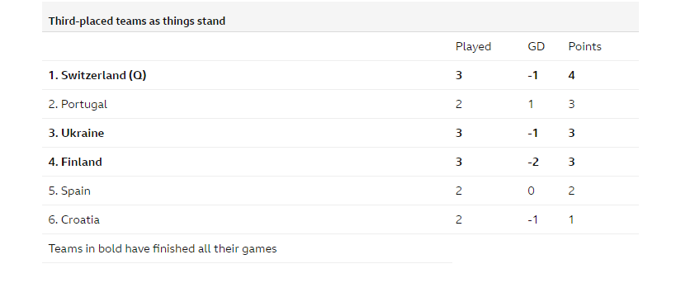Viewport: 695px width, 297px height.
Task: Click Finland's goal difference of -2
Action: tap(533, 162)
